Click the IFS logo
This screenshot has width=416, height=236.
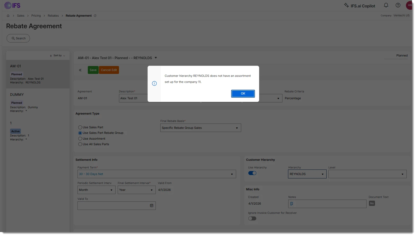(x=12, y=5)
